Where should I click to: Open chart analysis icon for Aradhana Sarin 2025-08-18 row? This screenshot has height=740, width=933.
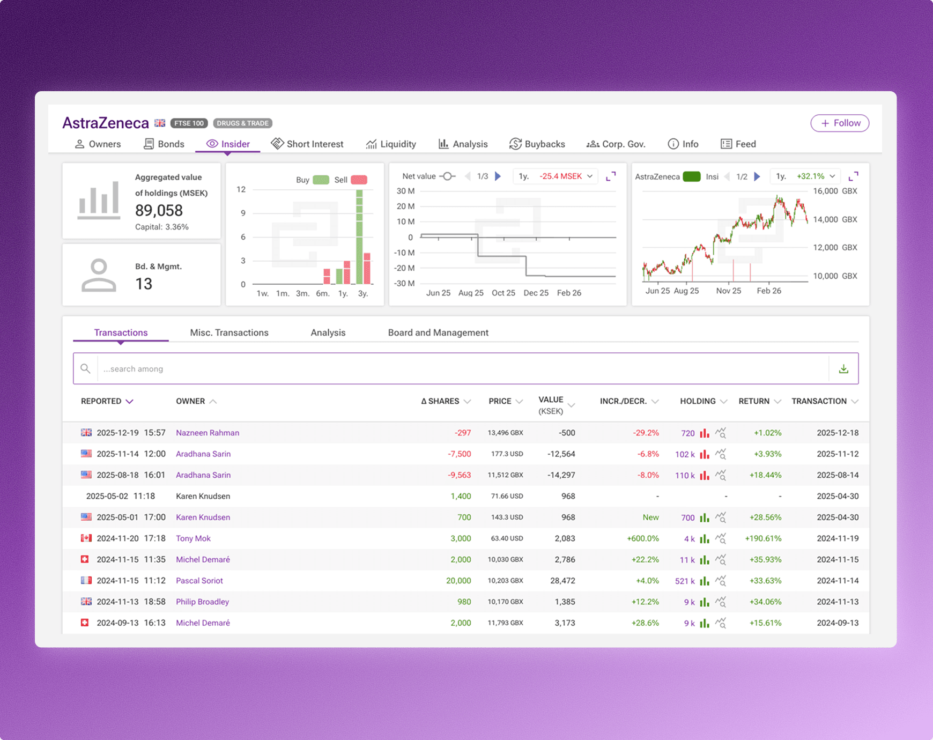(721, 475)
